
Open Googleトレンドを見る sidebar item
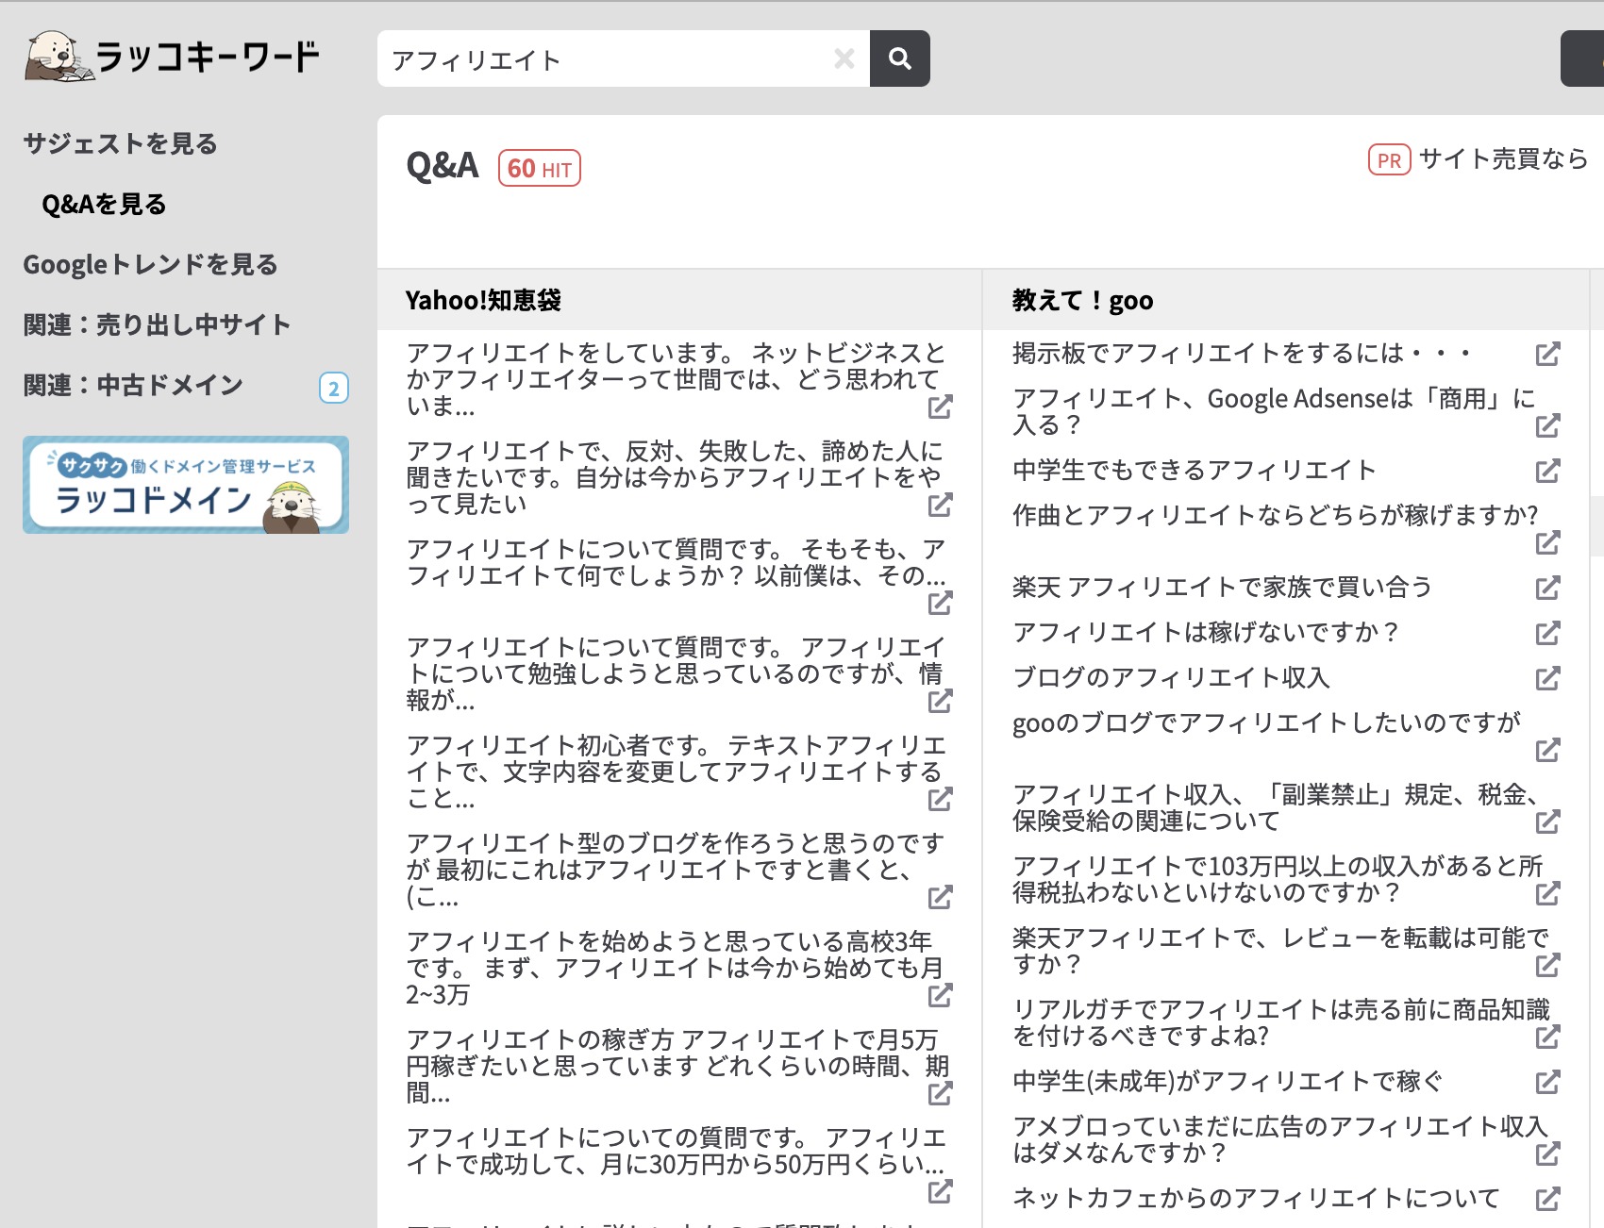click(150, 264)
